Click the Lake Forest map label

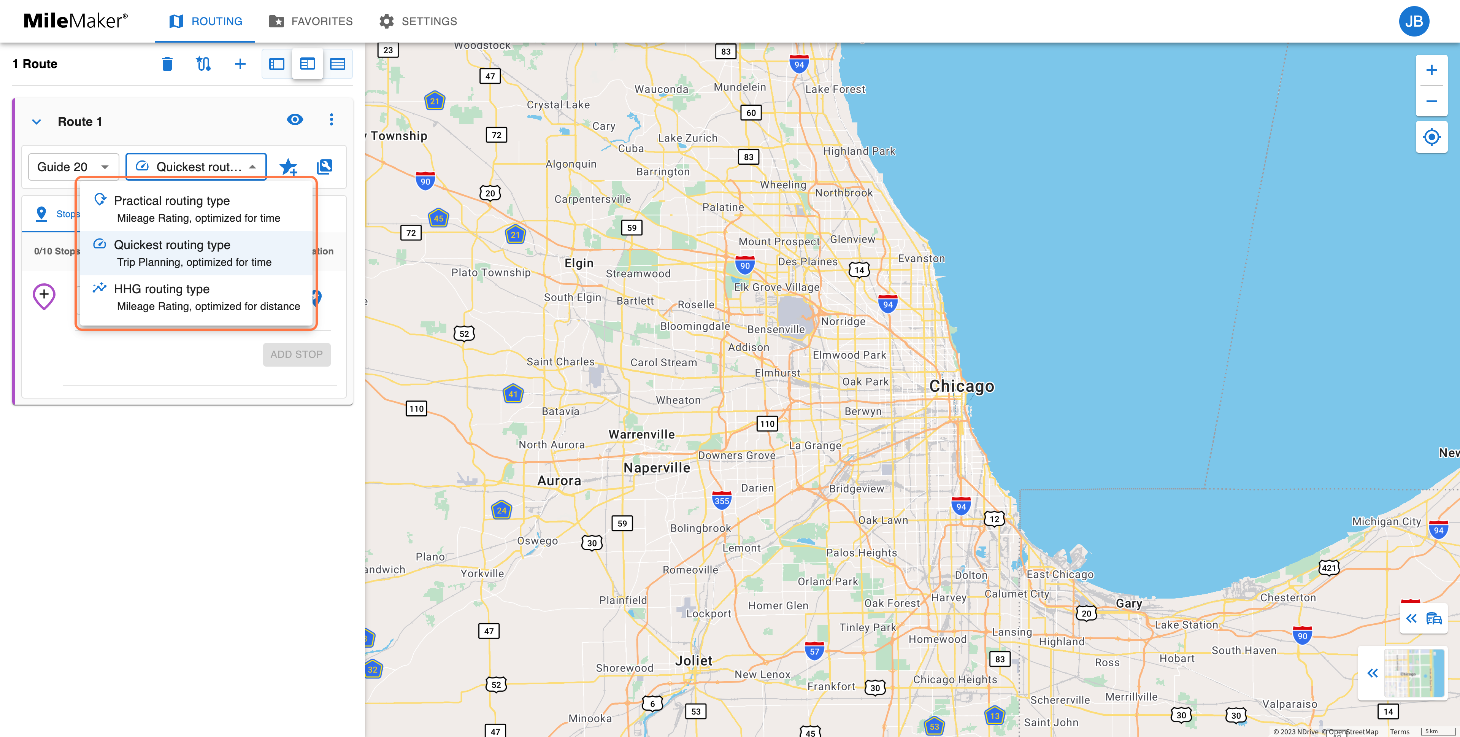[835, 89]
